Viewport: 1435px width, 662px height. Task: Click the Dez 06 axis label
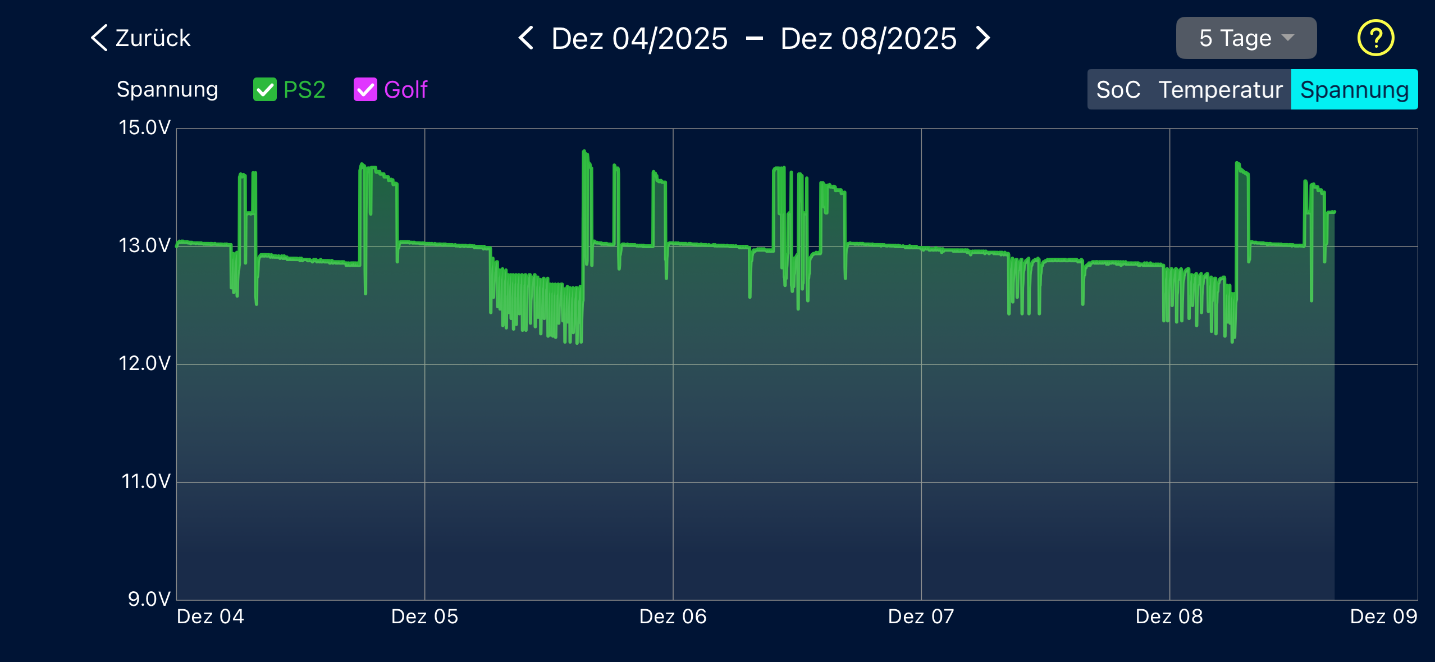pos(673,617)
